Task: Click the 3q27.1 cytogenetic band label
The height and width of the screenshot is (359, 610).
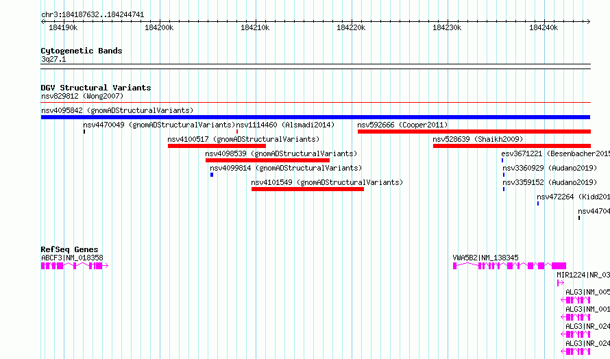Action: coord(53,59)
